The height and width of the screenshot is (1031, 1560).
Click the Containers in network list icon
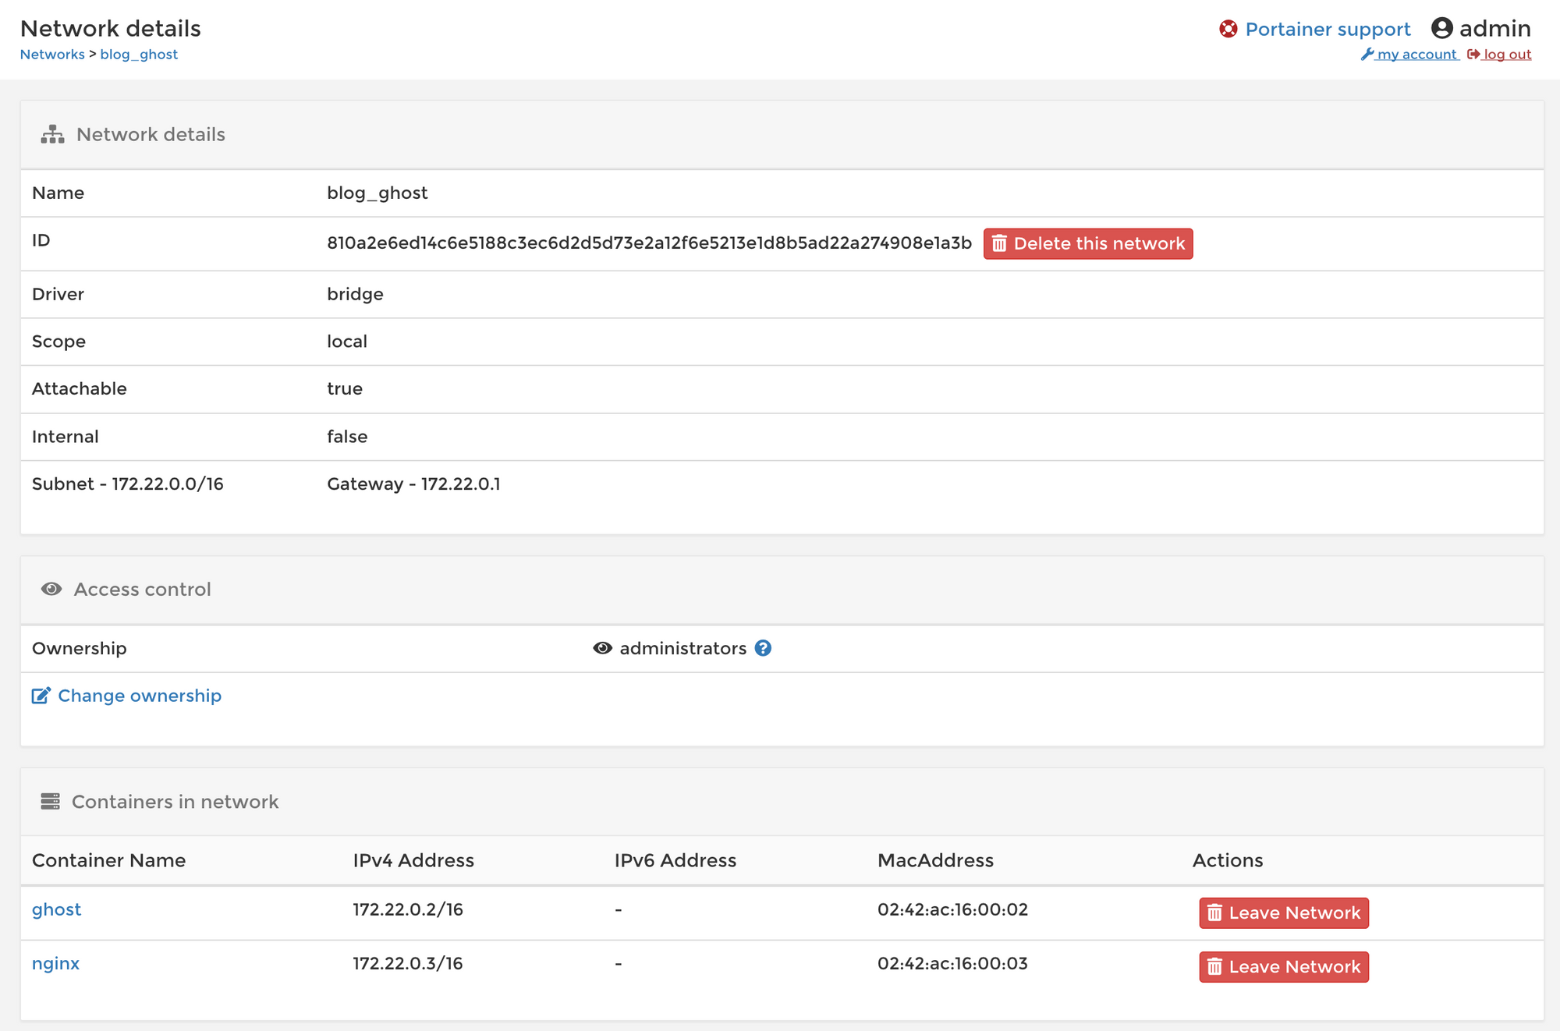coord(49,801)
